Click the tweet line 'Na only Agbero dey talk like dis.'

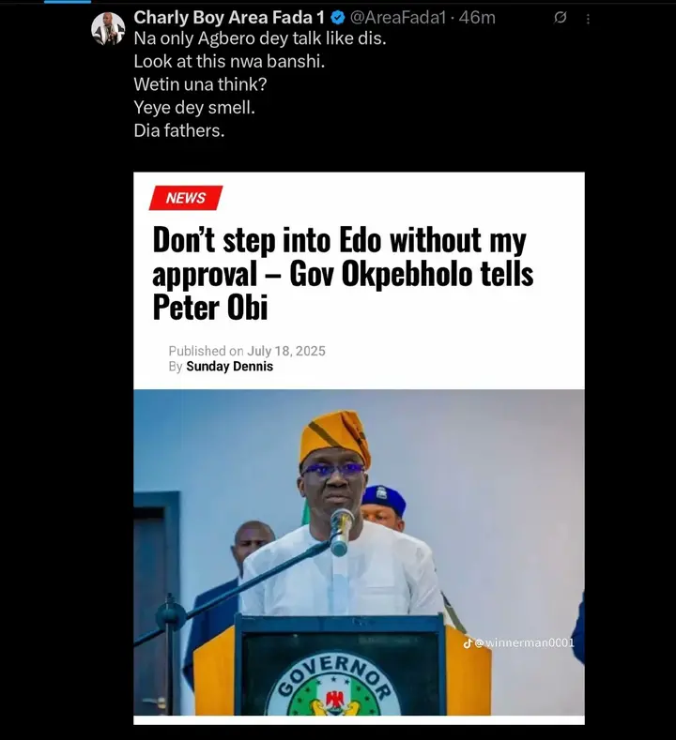click(x=260, y=38)
